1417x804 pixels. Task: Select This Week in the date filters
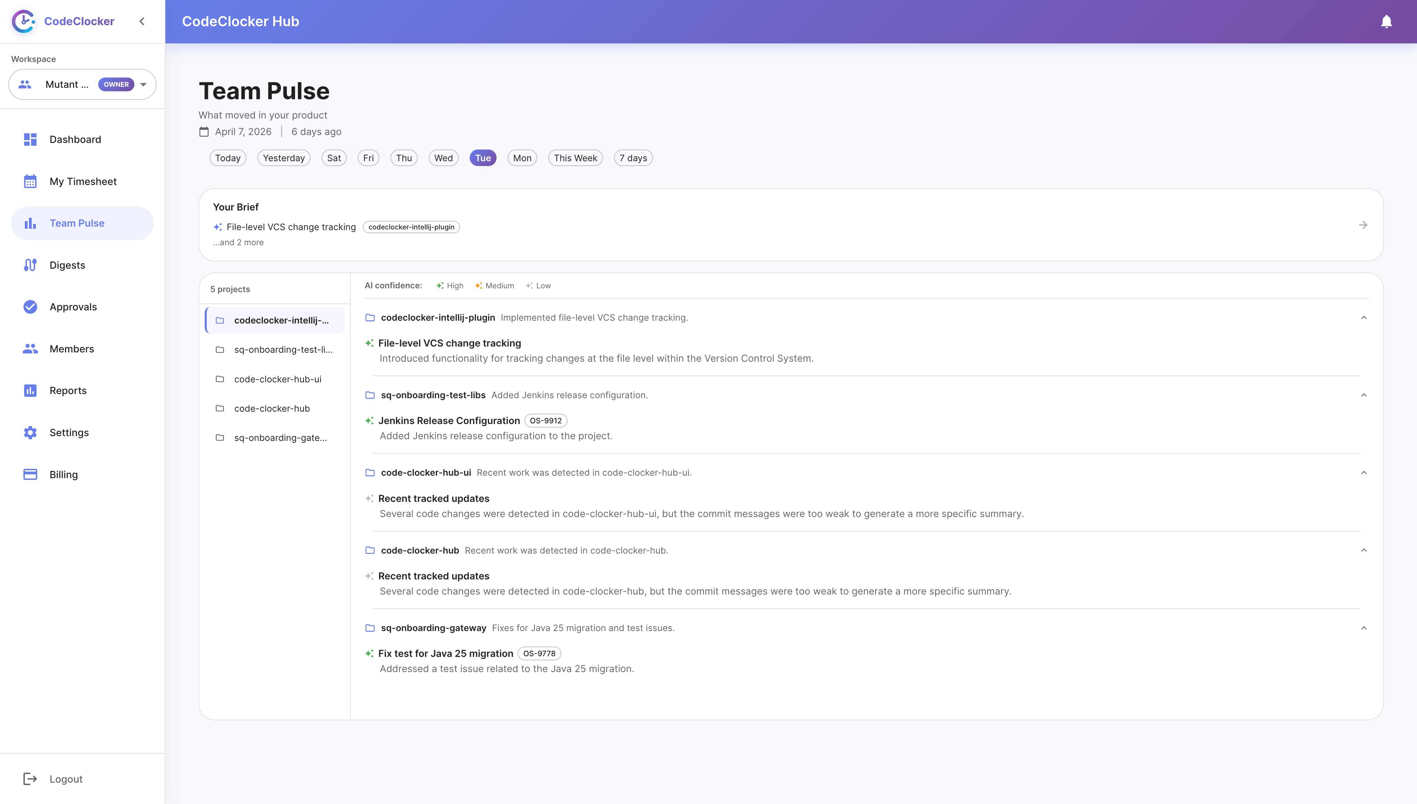point(575,157)
